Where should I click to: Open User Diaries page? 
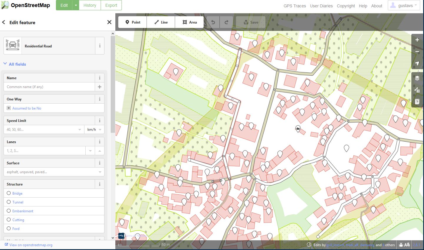coord(321,6)
